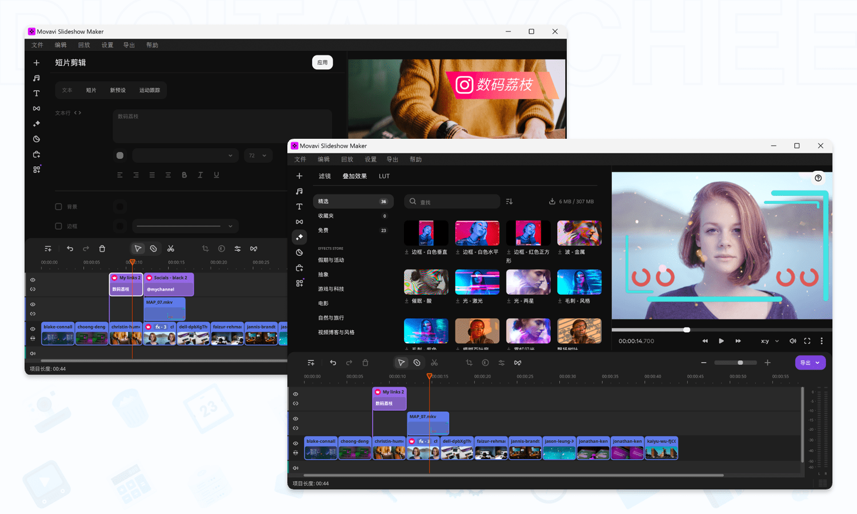
Task: Open the transitions panel (bowtie icon)
Action: (x=299, y=222)
